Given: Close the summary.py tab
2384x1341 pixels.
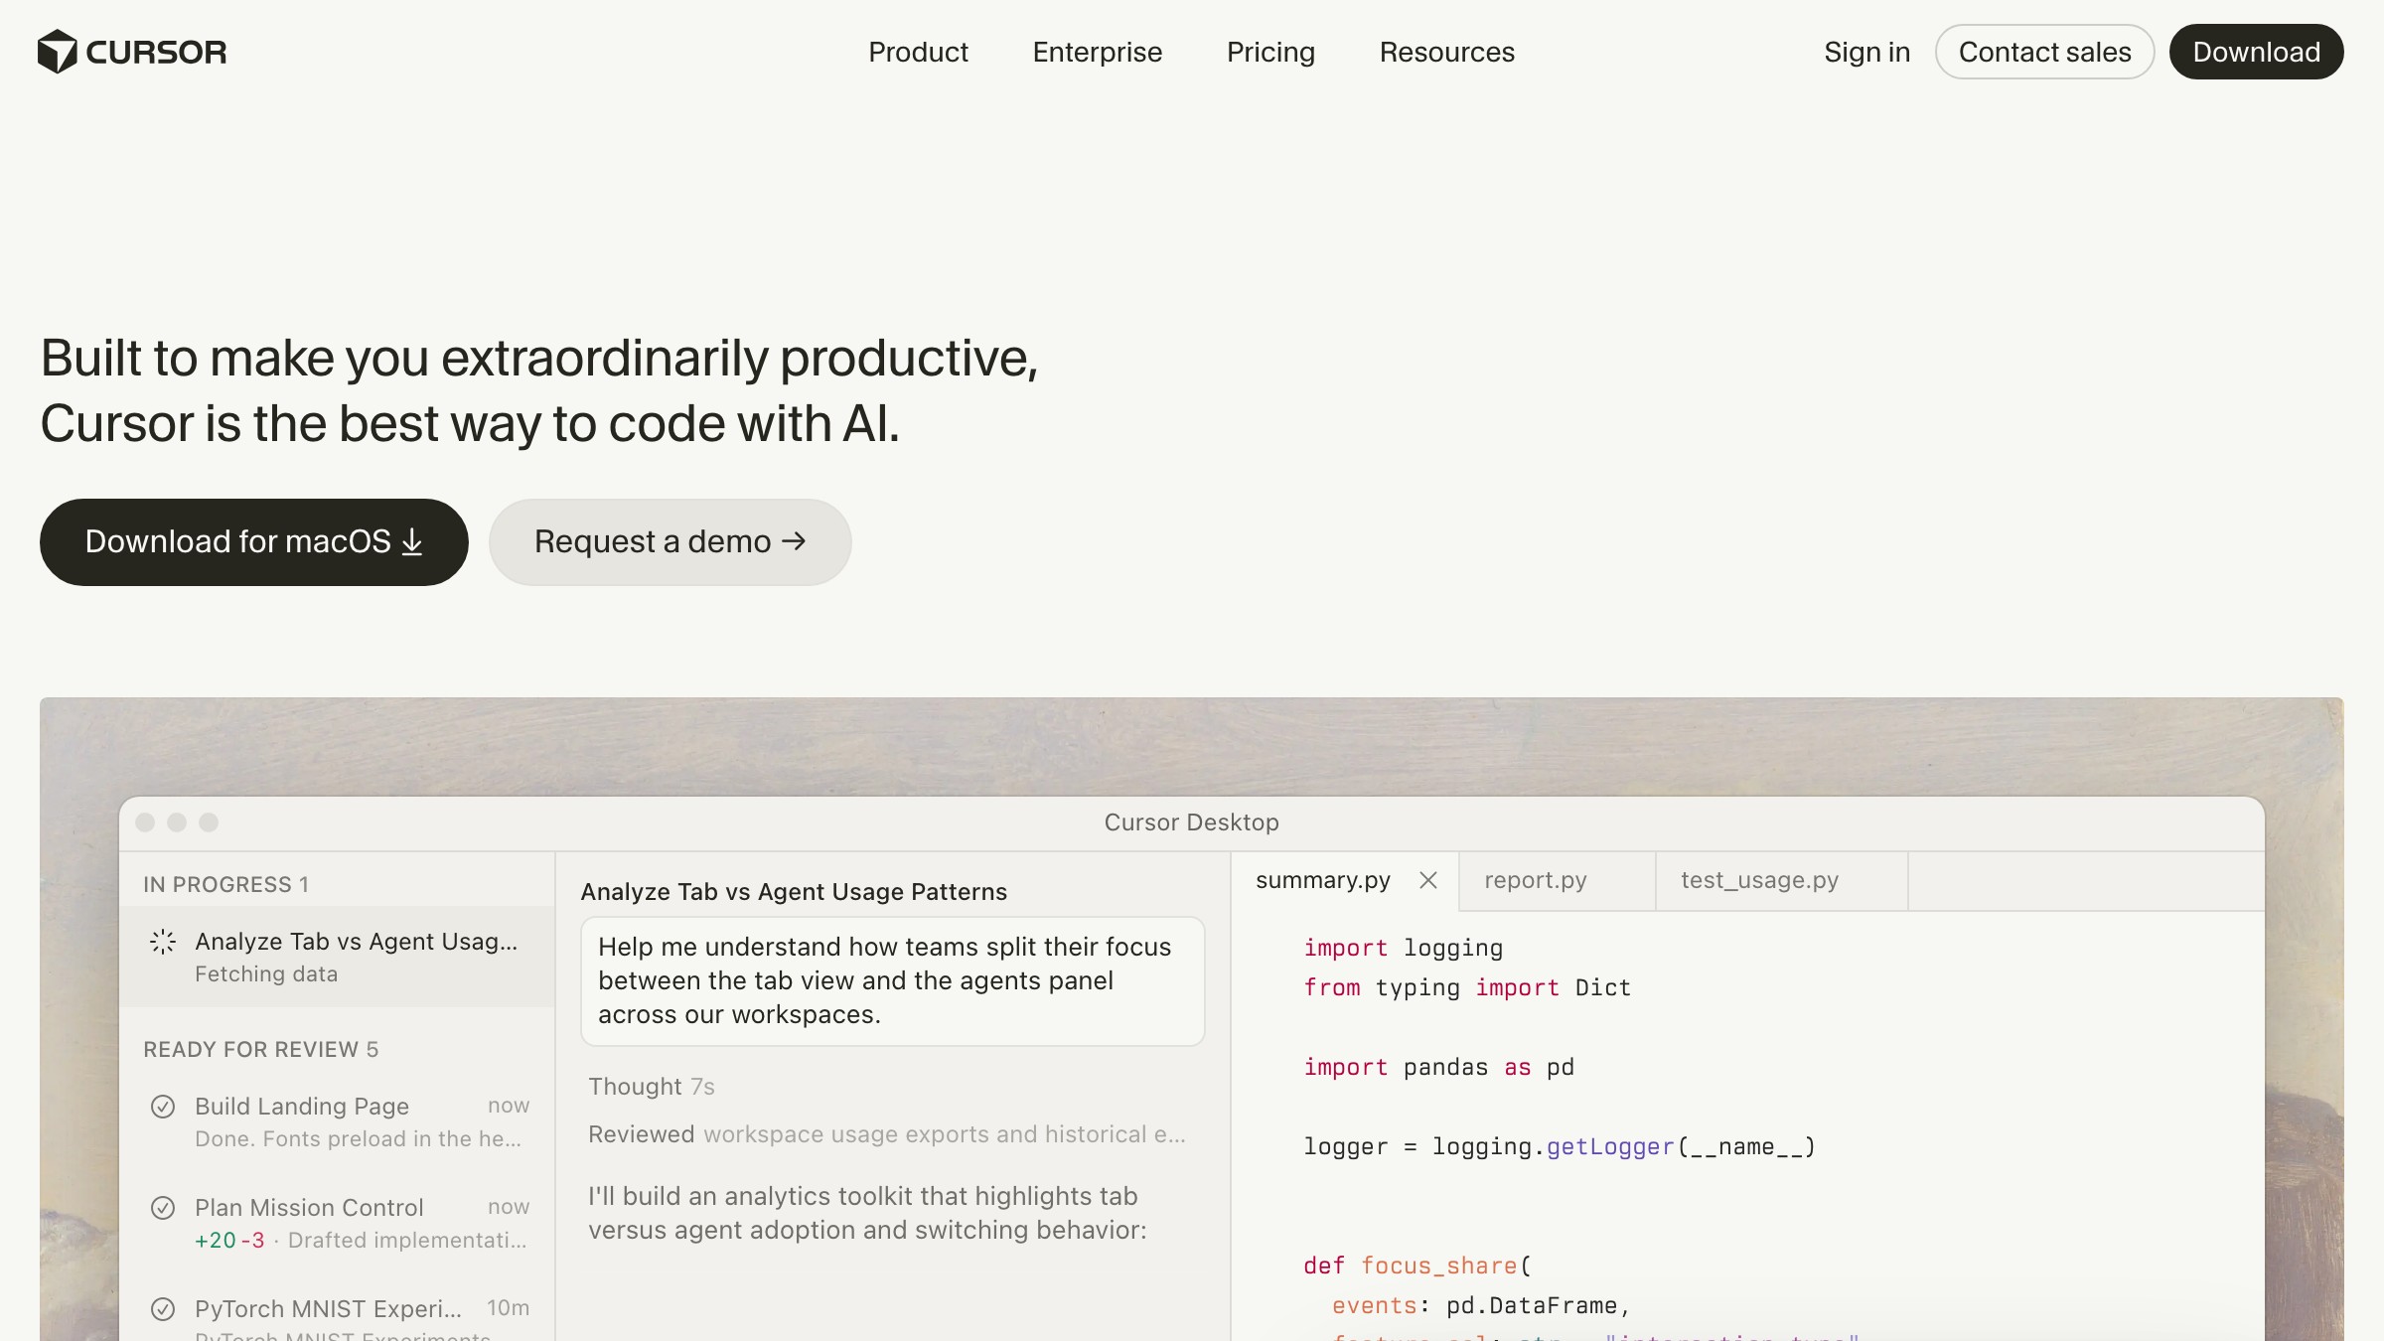Looking at the screenshot, I should coord(1428,880).
